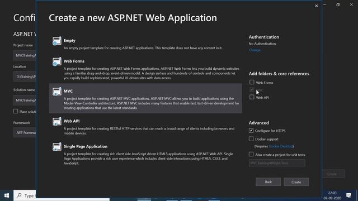Viewport: 358px width, 201px height.
Task: Click the taskbar search magnifier icon
Action: pyautogui.click(x=19, y=195)
